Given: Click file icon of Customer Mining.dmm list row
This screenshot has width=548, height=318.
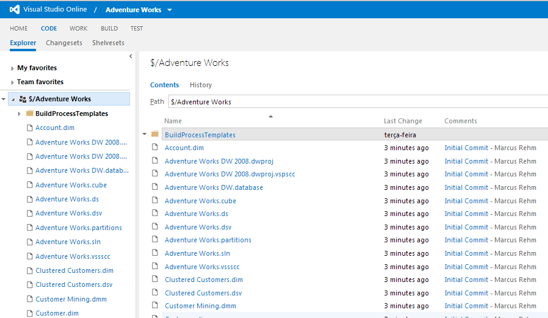Looking at the screenshot, I should (155, 305).
